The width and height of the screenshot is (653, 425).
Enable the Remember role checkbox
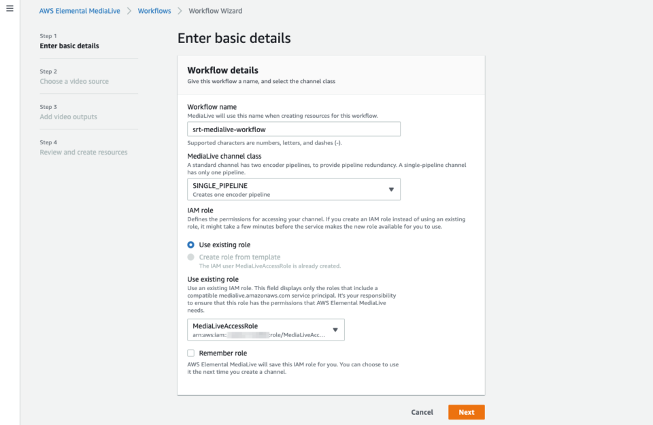click(190, 353)
